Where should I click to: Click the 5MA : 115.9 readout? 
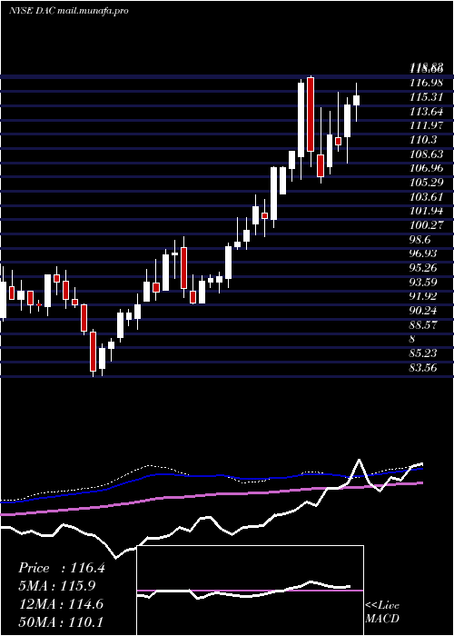click(58, 586)
